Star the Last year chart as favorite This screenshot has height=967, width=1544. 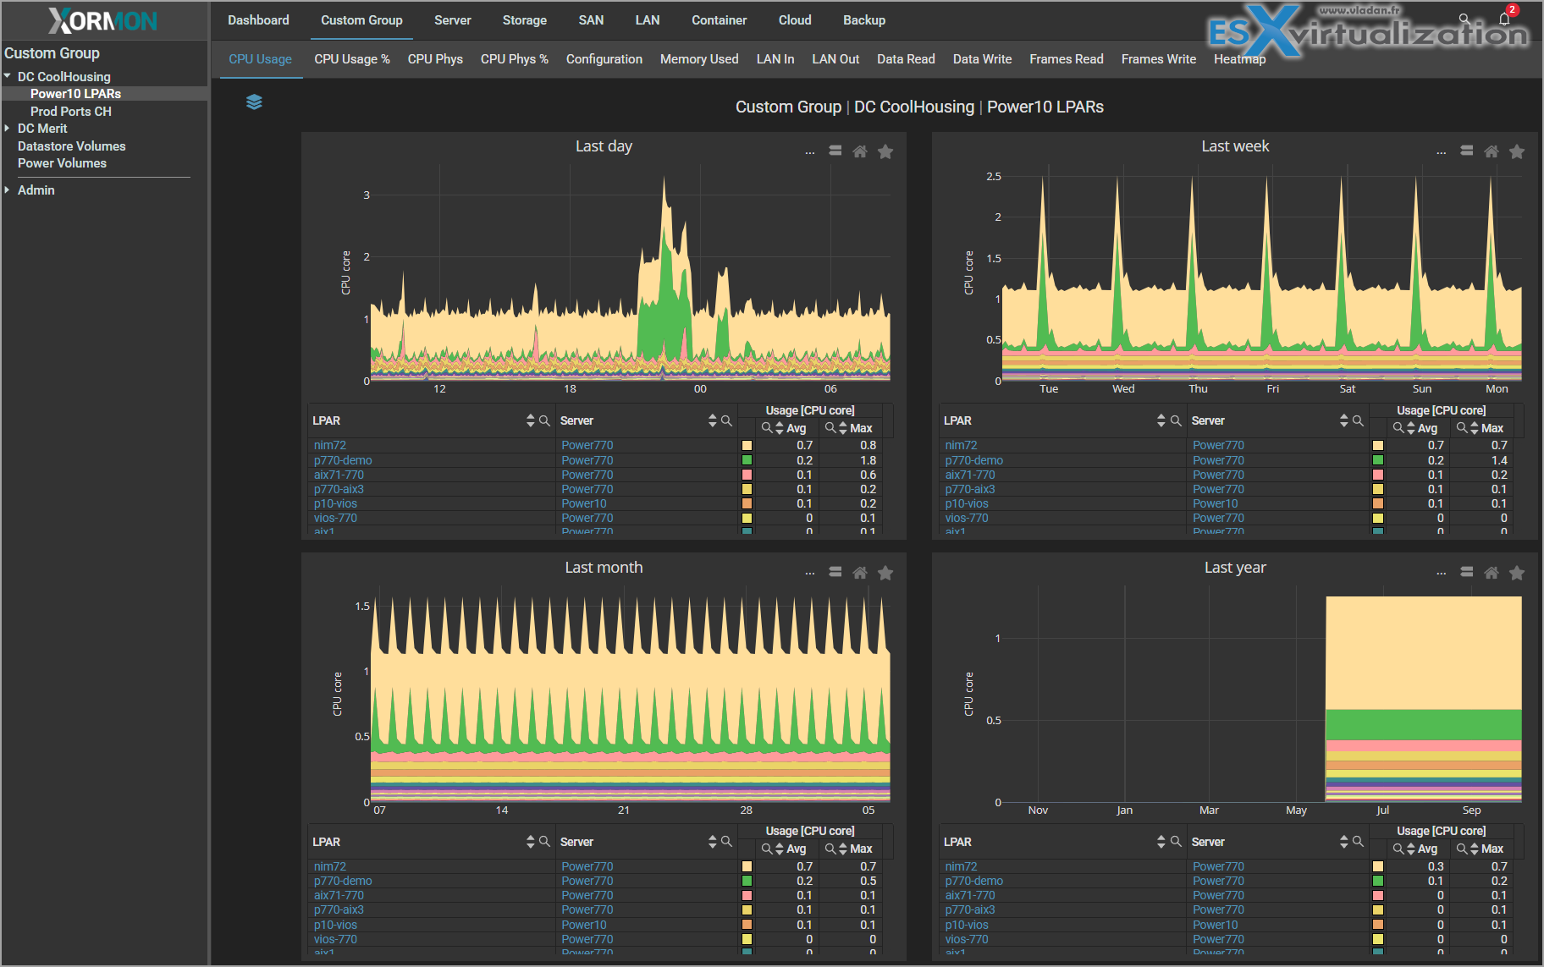[x=1517, y=573]
